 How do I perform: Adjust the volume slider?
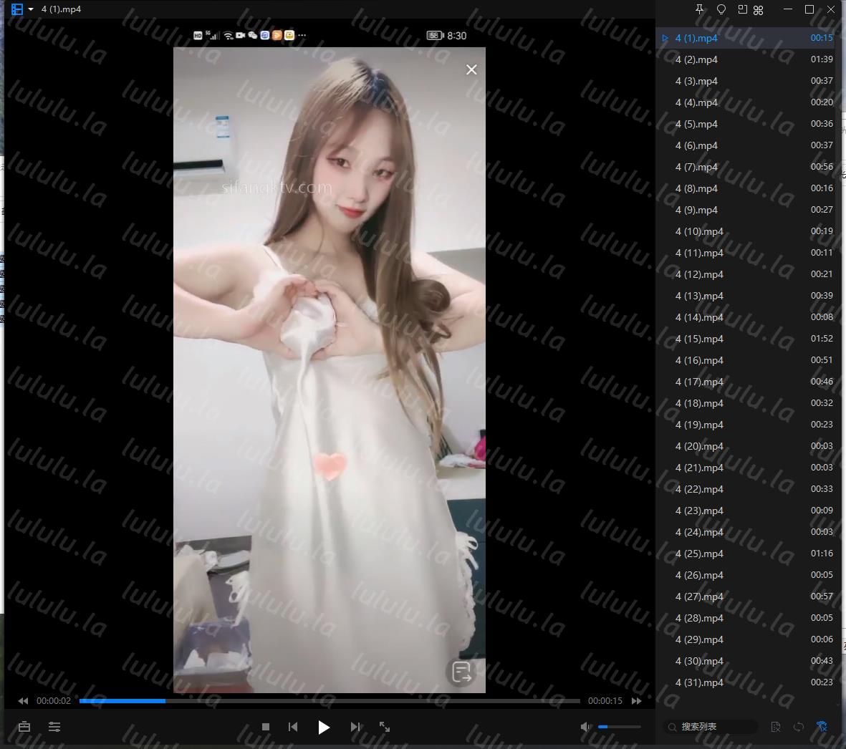click(620, 727)
